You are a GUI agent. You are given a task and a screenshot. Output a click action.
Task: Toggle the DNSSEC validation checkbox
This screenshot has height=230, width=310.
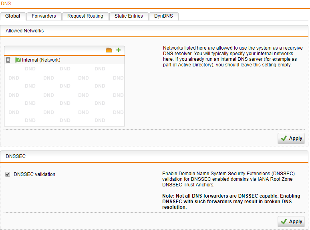tap(8, 174)
